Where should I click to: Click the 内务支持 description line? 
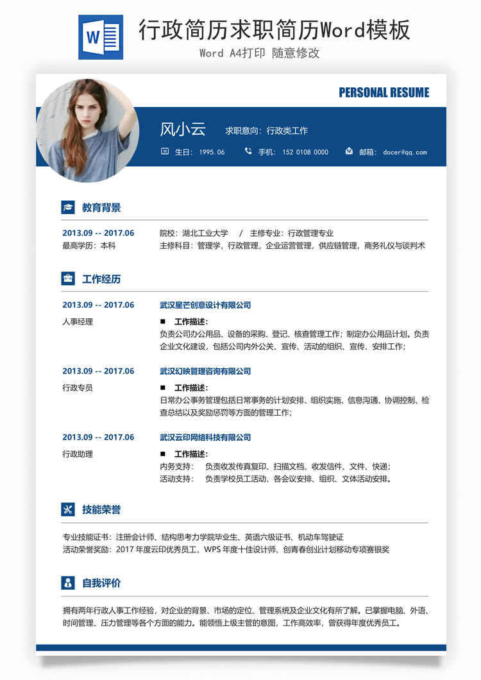tap(275, 466)
